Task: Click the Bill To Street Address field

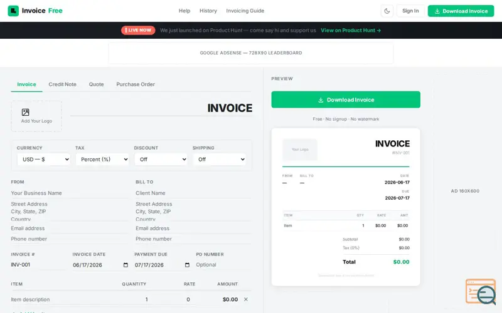Action: pyautogui.click(x=194, y=211)
